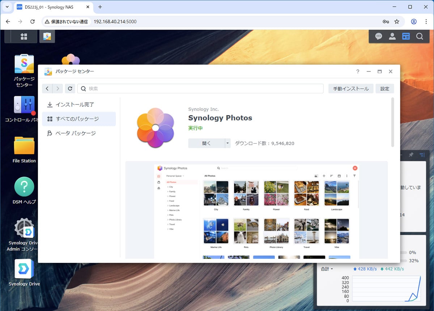Click the DSM search magnifier icon

point(420,37)
